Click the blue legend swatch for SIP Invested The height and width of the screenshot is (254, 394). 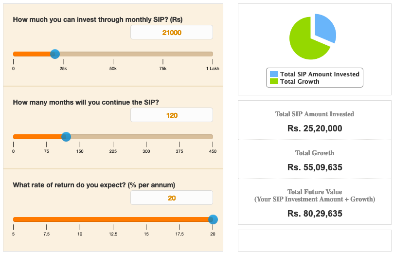tap(274, 74)
